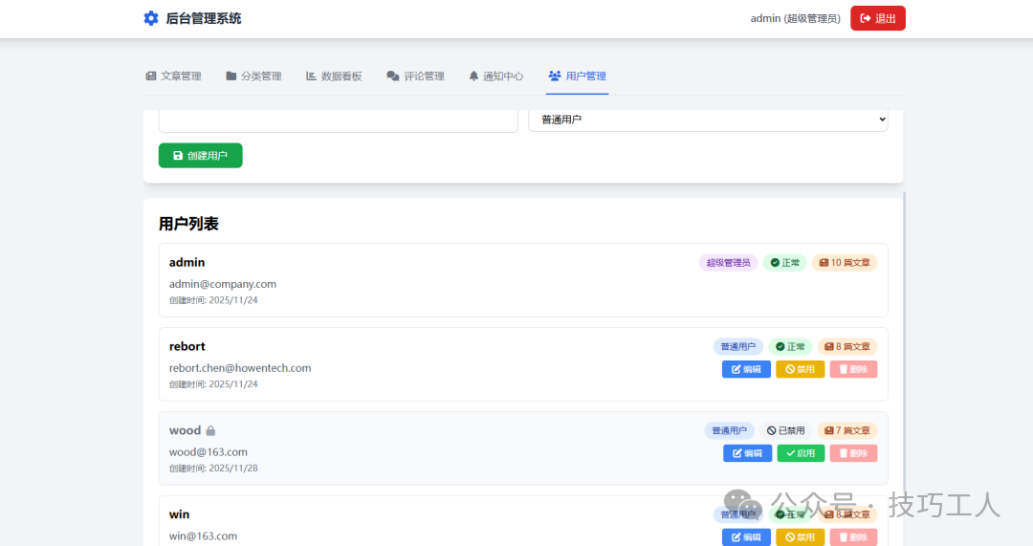Click the lock icon beside wood
This screenshot has width=1033, height=546.
(210, 430)
